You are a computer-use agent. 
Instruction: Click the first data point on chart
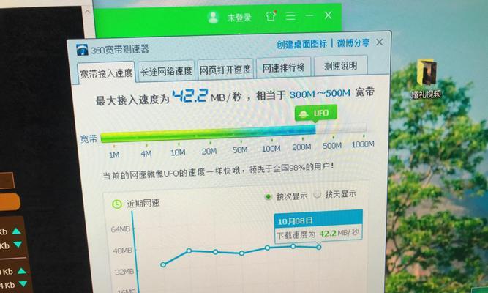tap(163, 264)
